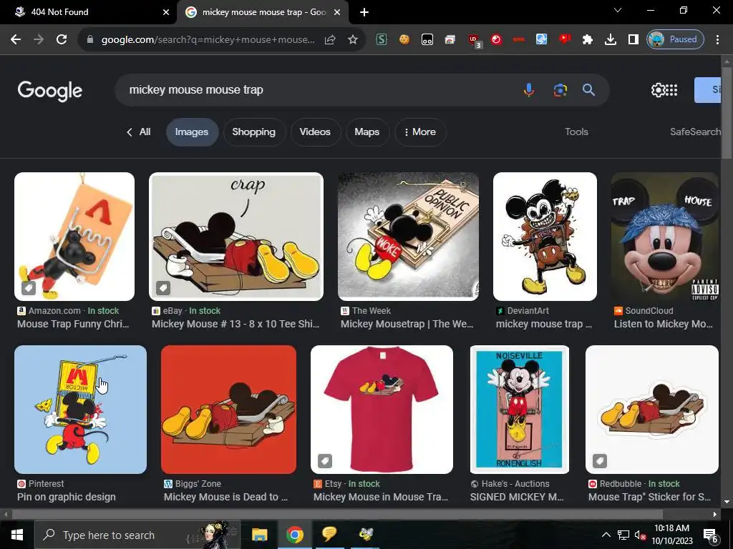
Task: Search by image with Google Lens icon
Action: [560, 89]
